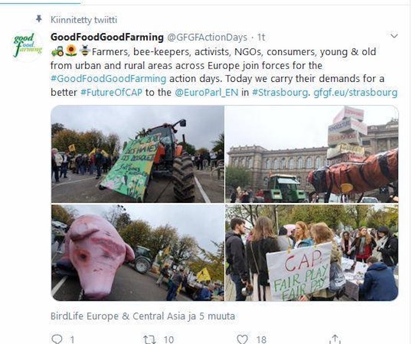Viewport: 412px width, 344px height.
Task: Retweet the GoodFoodGoodFarming tweet
Action: coord(149,339)
